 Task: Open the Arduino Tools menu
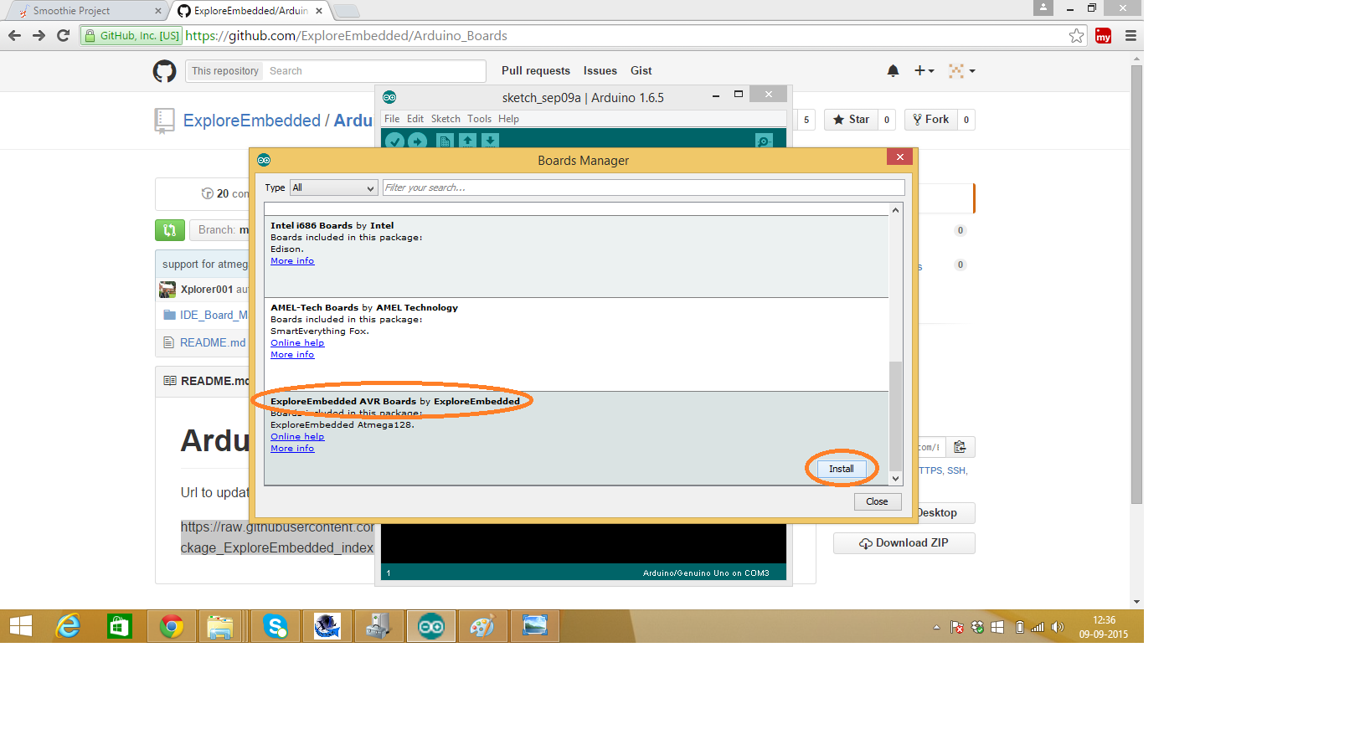pos(479,119)
